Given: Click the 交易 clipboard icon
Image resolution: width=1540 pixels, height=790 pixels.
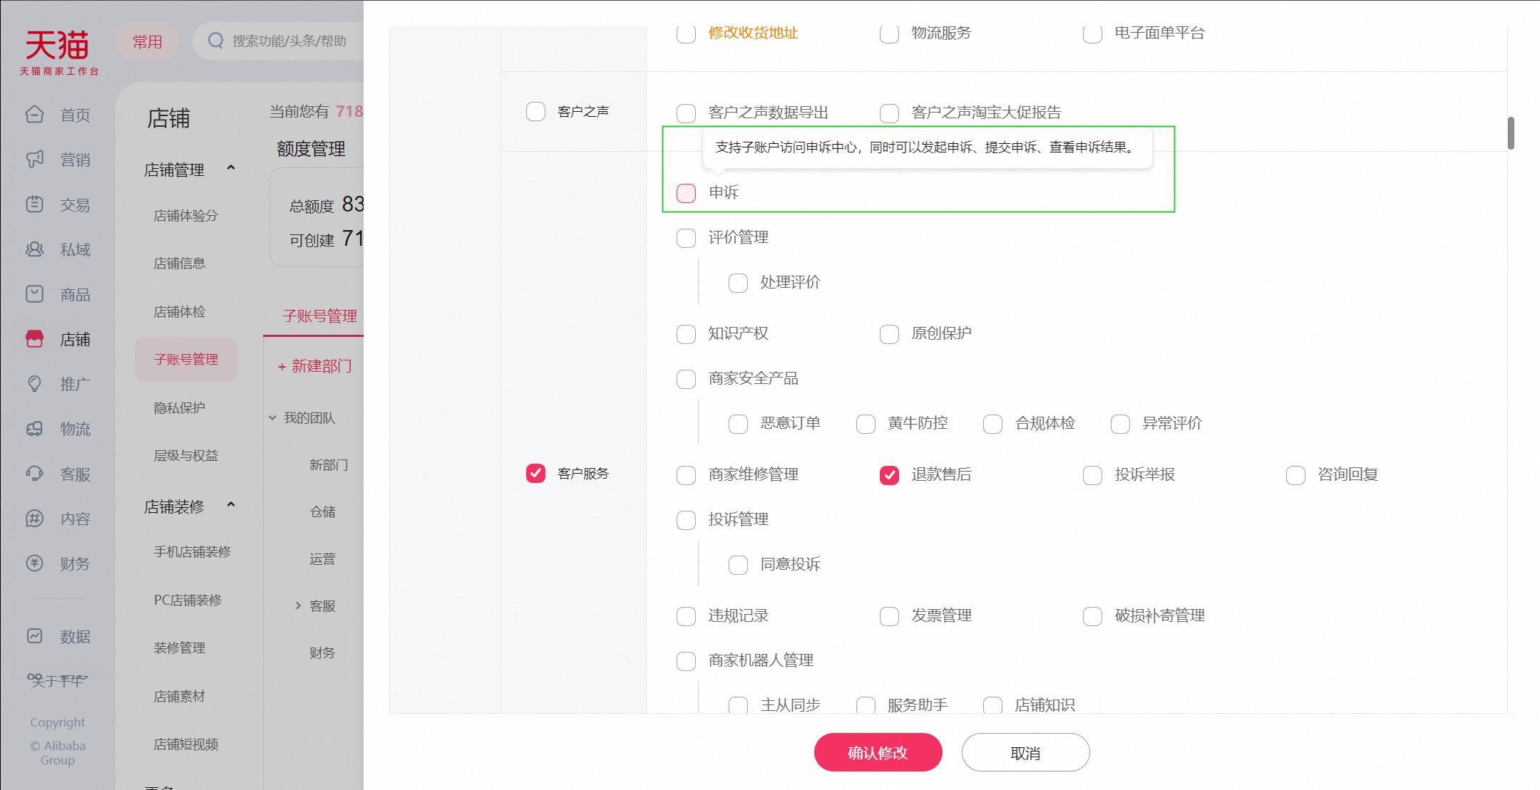Looking at the screenshot, I should pos(34,204).
